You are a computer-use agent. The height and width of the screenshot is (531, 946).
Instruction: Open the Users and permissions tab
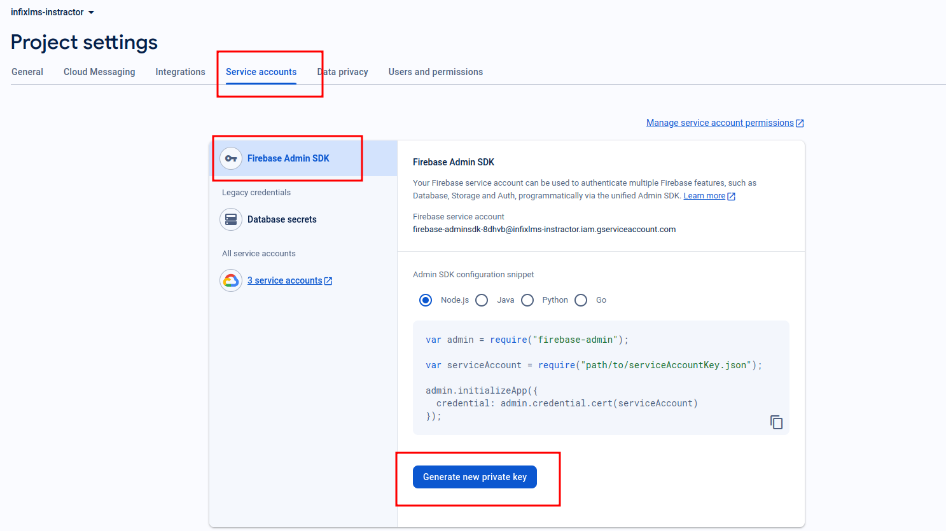(435, 72)
